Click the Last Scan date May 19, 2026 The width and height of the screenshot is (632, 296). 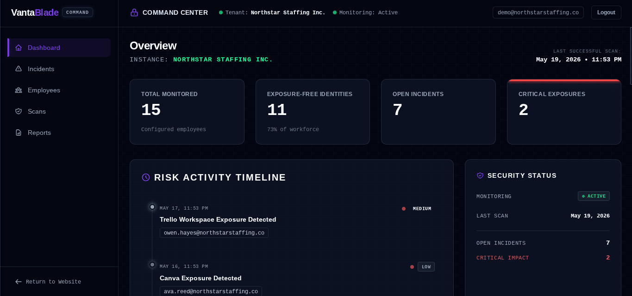click(x=590, y=216)
